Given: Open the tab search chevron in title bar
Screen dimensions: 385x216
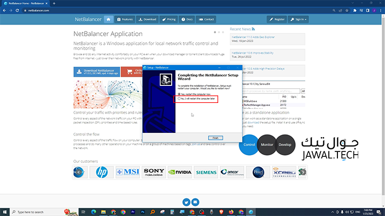Looking at the screenshot, I should 352,3.
